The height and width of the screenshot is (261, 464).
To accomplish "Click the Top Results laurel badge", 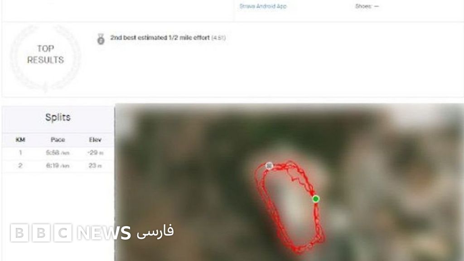I will coord(45,58).
